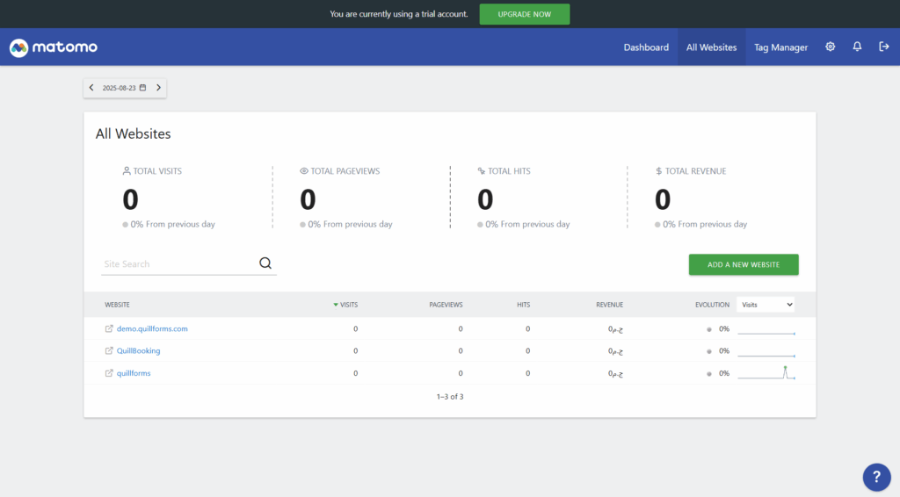Open notifications bell icon

tap(857, 47)
